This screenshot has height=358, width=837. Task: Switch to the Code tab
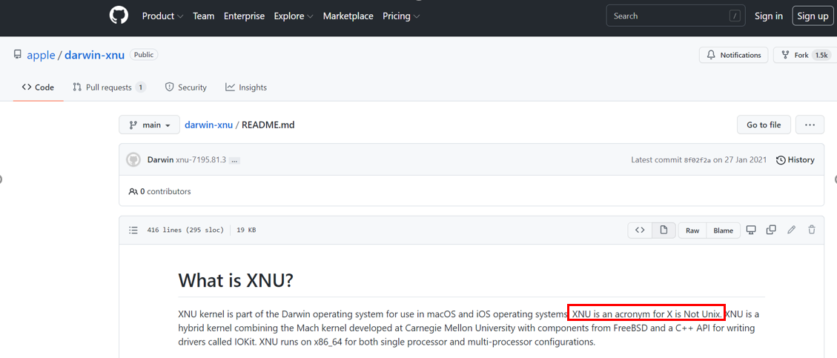point(38,87)
